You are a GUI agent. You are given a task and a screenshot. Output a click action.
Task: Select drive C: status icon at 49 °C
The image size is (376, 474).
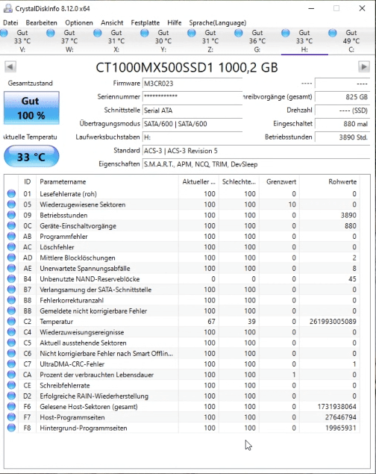(333, 33)
